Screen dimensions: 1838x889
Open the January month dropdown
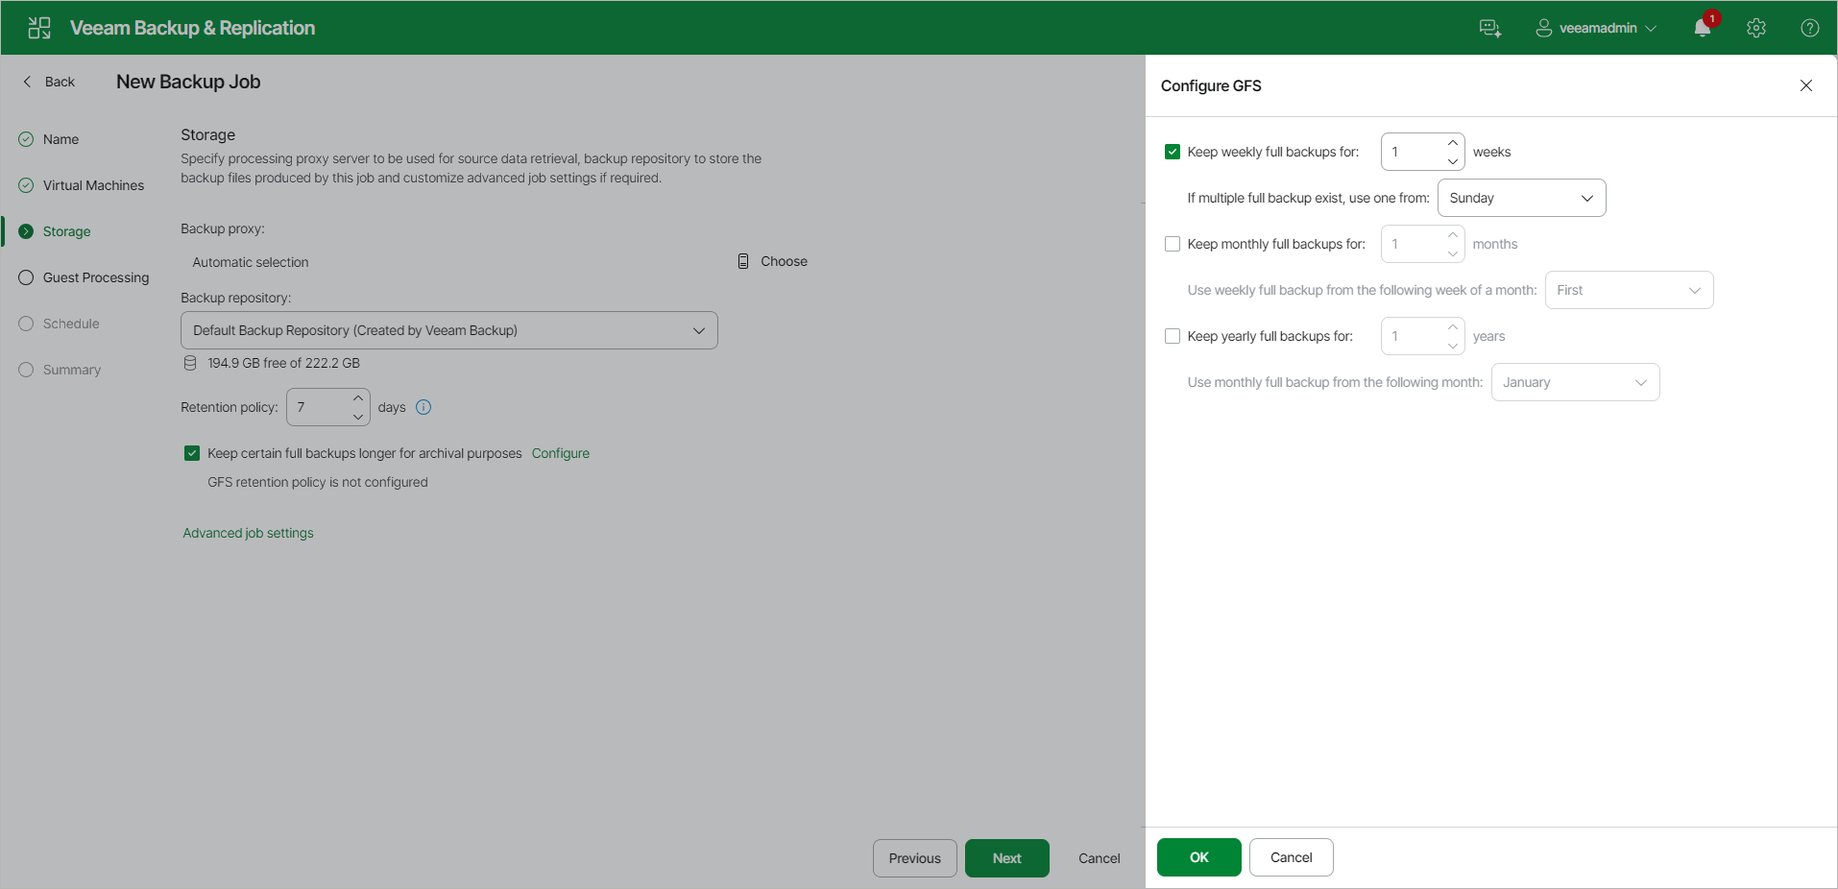1576,382
